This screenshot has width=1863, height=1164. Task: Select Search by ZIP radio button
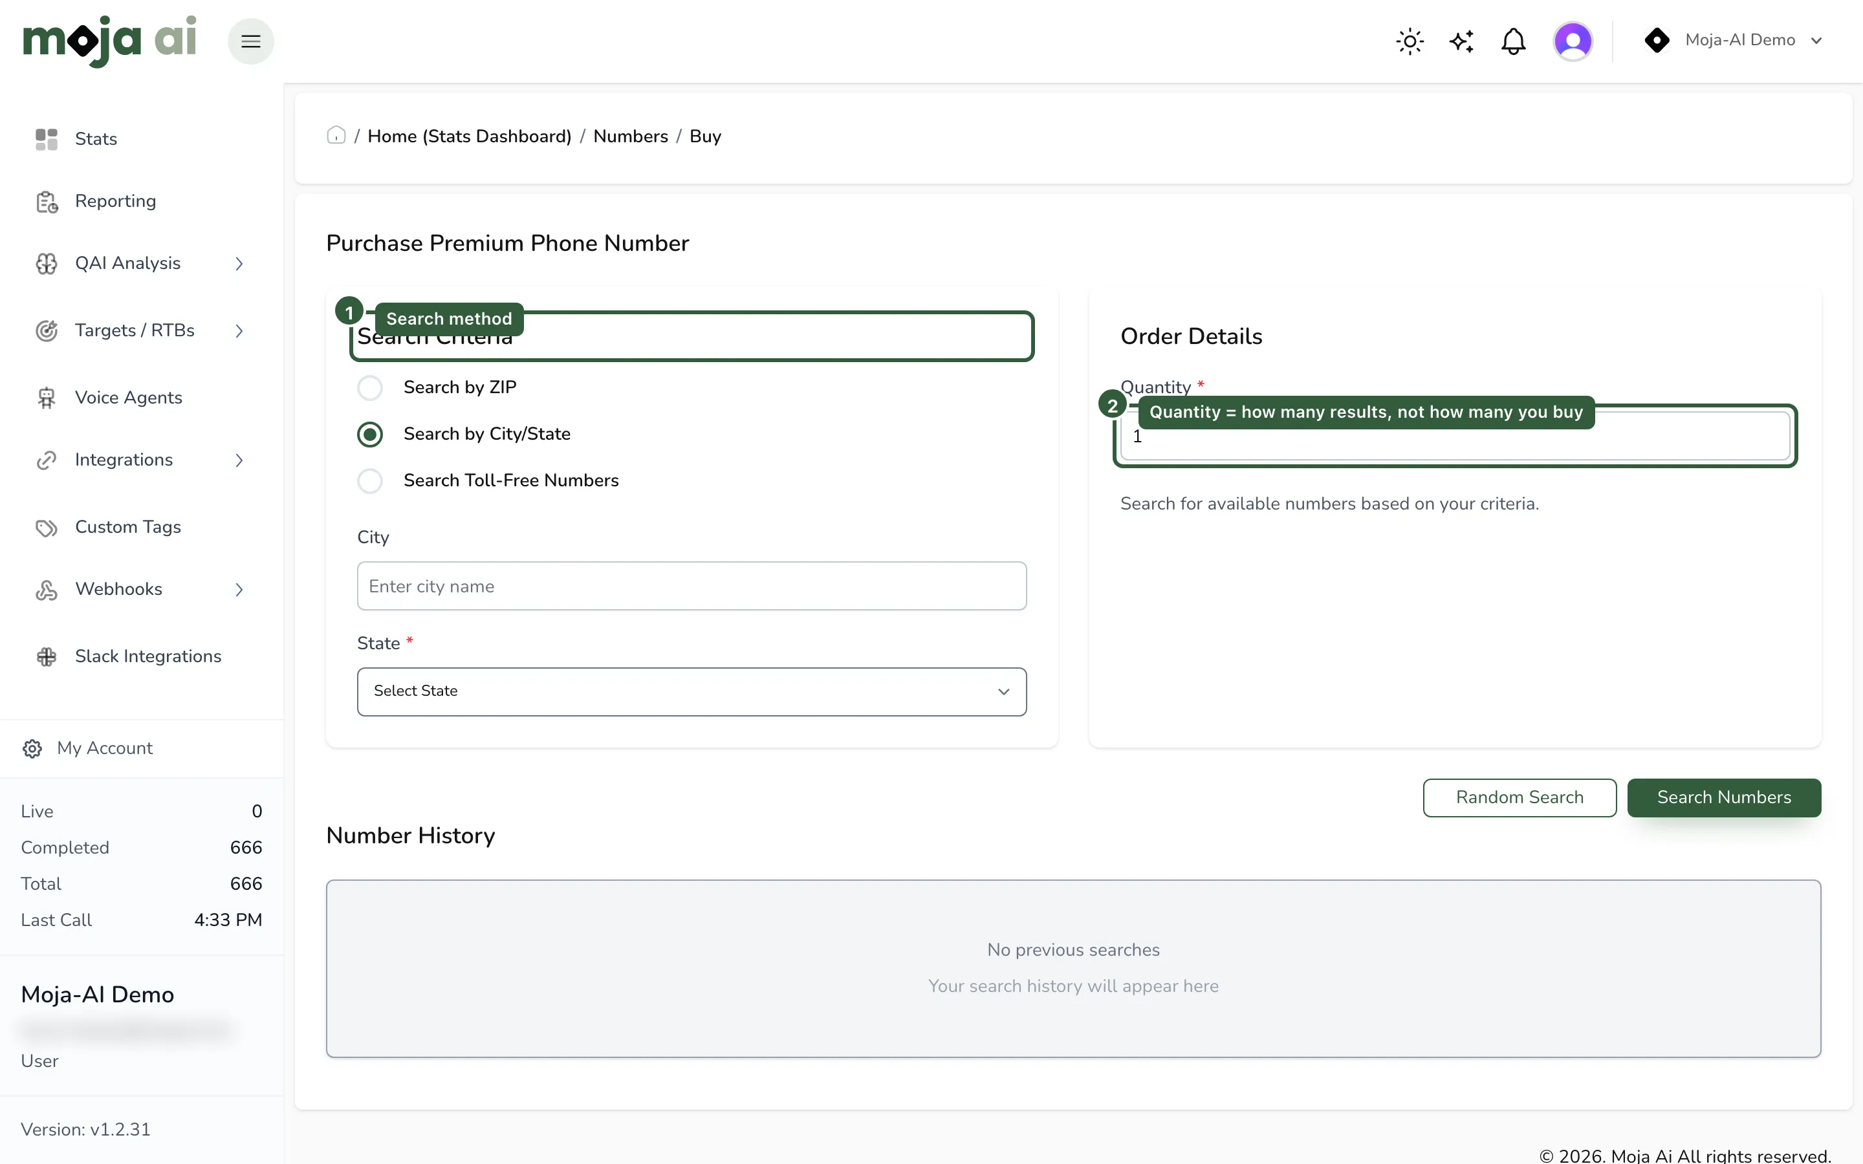click(370, 387)
